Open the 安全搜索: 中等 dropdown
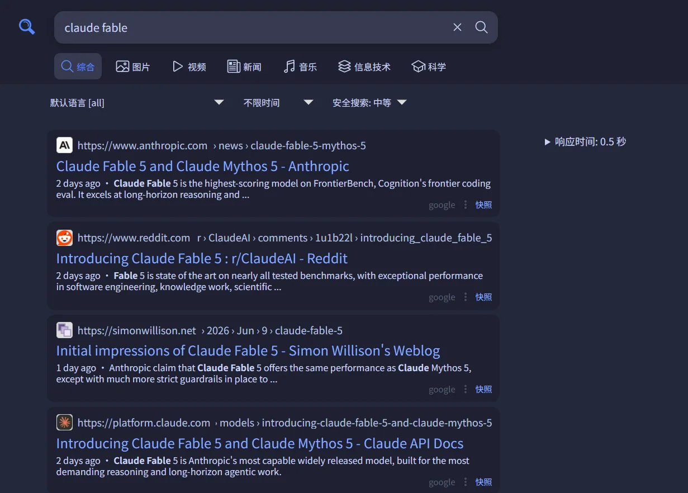 pos(369,103)
